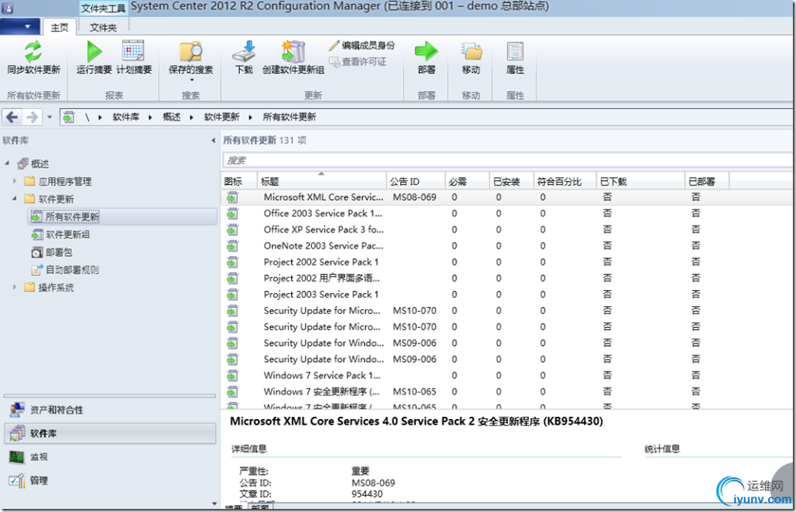Click the green 部署 deploy arrow

427,51
